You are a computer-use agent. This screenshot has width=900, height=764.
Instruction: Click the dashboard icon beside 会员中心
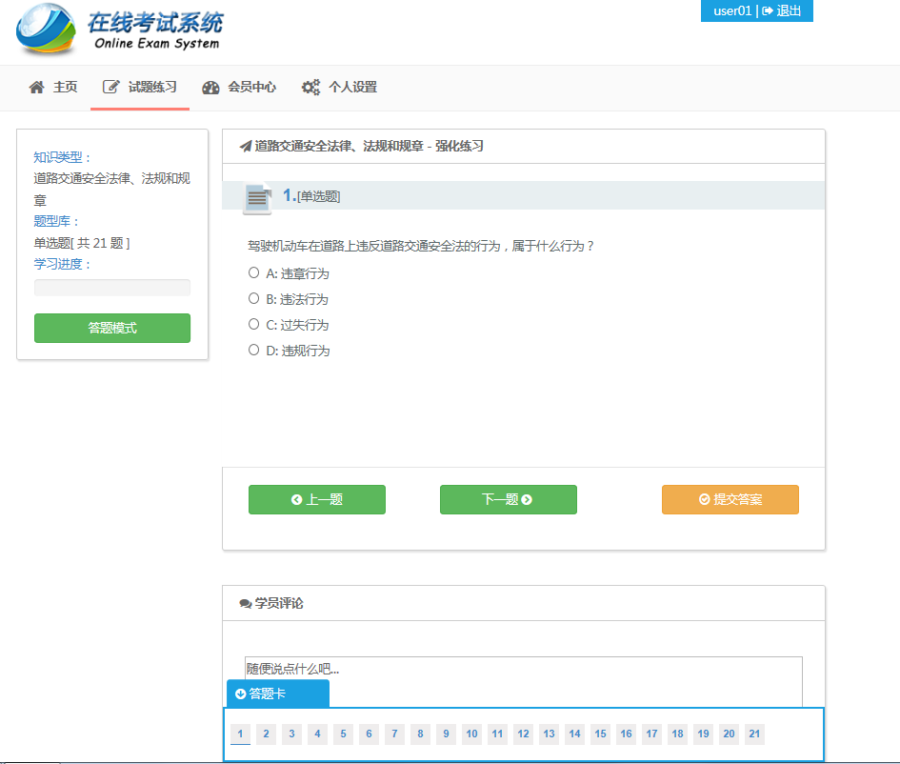(210, 88)
